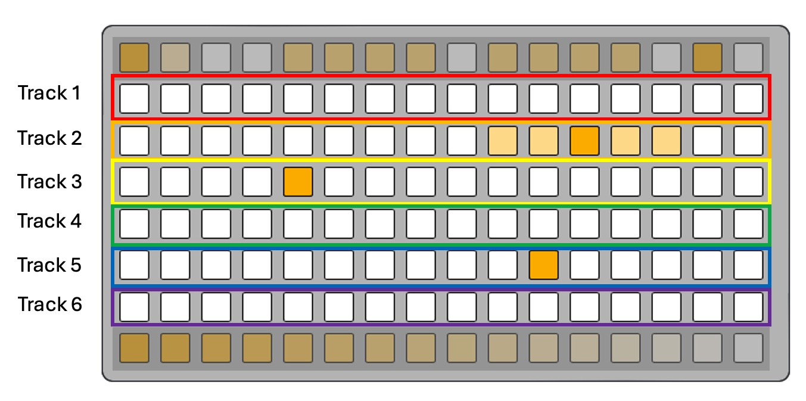Activate last step pad in Track 1
Image resolution: width=806 pixels, height=401 pixels.
coord(748,99)
